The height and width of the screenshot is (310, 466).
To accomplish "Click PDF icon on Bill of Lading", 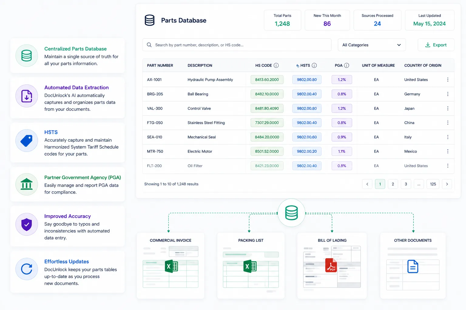I will pyautogui.click(x=331, y=265).
